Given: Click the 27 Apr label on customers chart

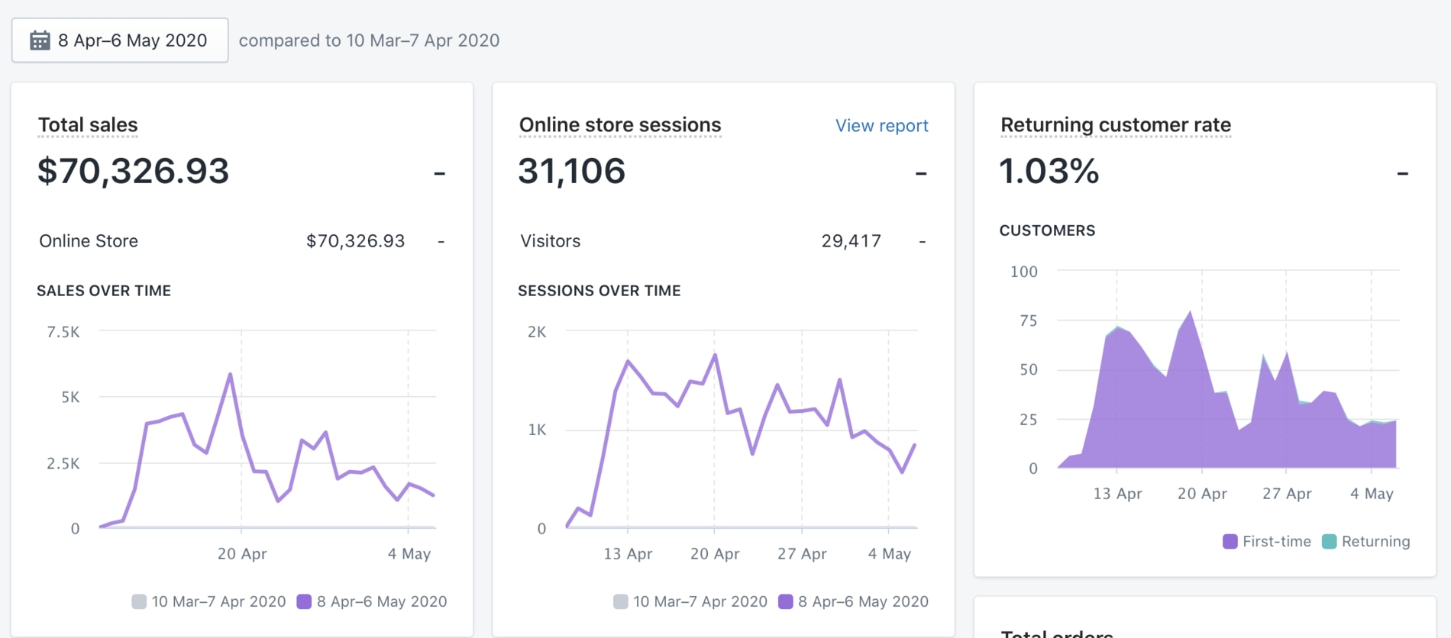Looking at the screenshot, I should [1287, 494].
